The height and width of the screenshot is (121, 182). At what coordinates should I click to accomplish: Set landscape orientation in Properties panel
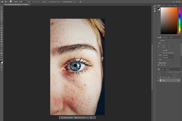[166, 50]
